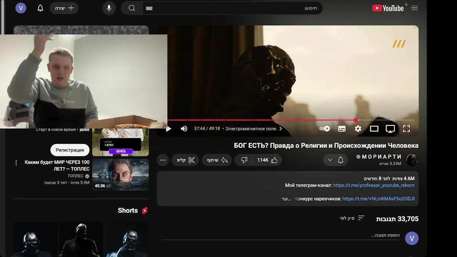Open three-dot menu for ТОПЛЕС video

coord(16,163)
